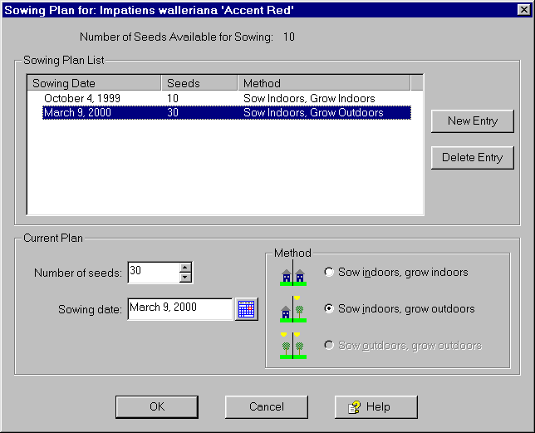Select Sow outdoors, grow outdoors radio option
535x433 pixels.
pos(330,346)
